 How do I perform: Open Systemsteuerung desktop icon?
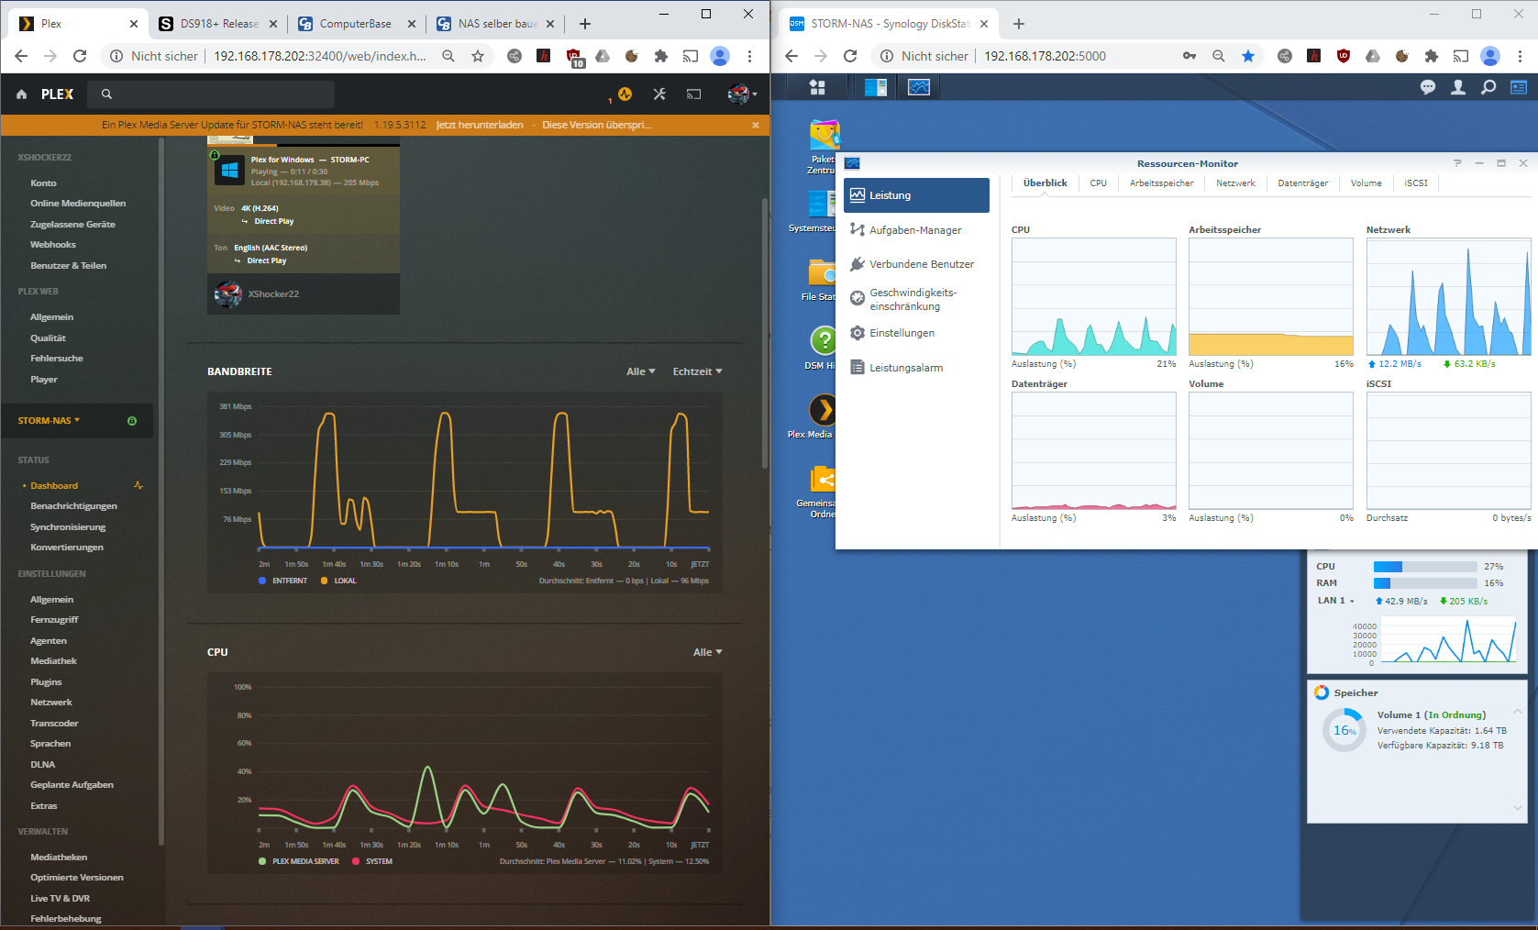(x=814, y=211)
